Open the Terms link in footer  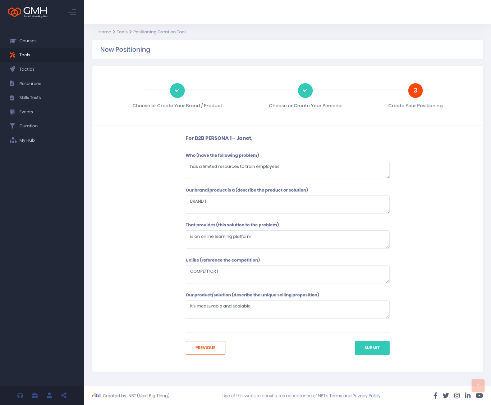point(336,396)
